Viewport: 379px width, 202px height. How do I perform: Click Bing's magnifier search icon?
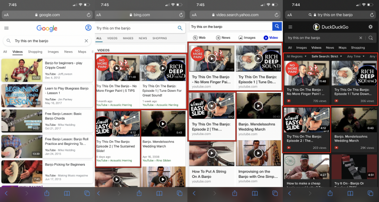click(x=180, y=28)
